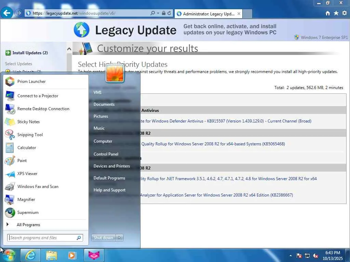350x262 pixels.
Task: Open Remote Desktop Connection
Action: [46, 109]
